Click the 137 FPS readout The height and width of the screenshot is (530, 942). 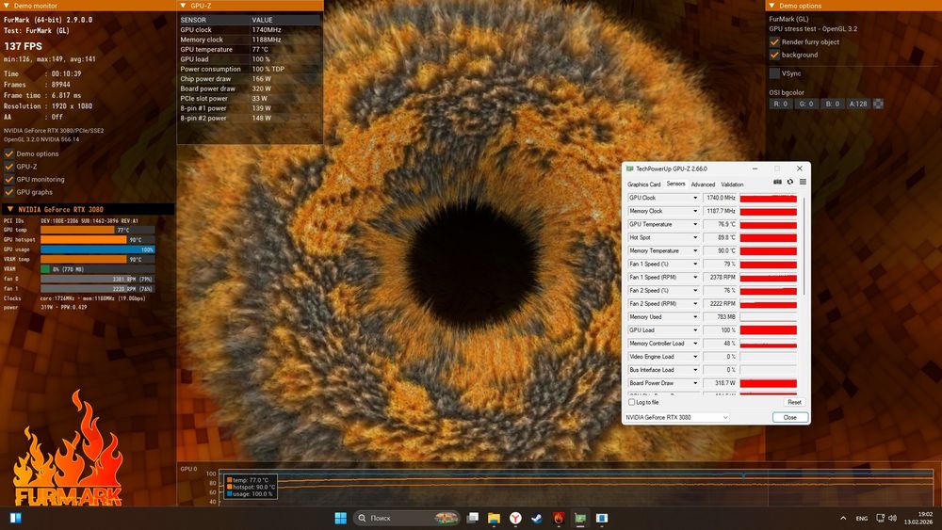pyautogui.click(x=23, y=46)
